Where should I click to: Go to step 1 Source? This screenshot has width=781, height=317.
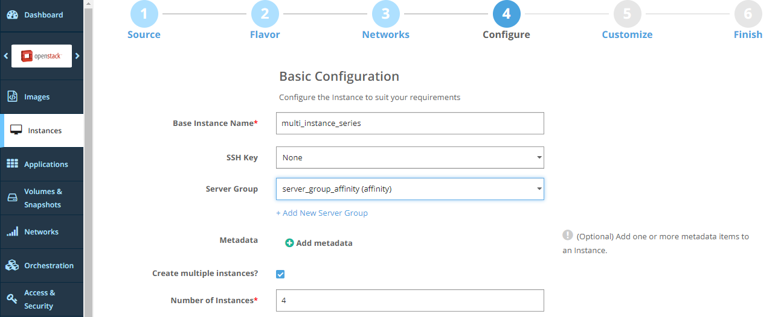(x=144, y=14)
